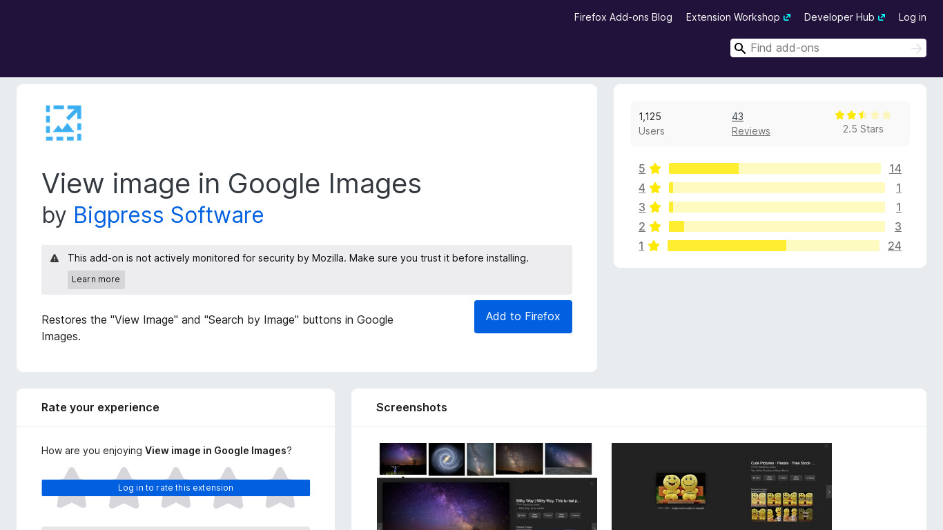This screenshot has height=530, width=943.
Task: Click the 2-star rating bar
Action: (777, 226)
